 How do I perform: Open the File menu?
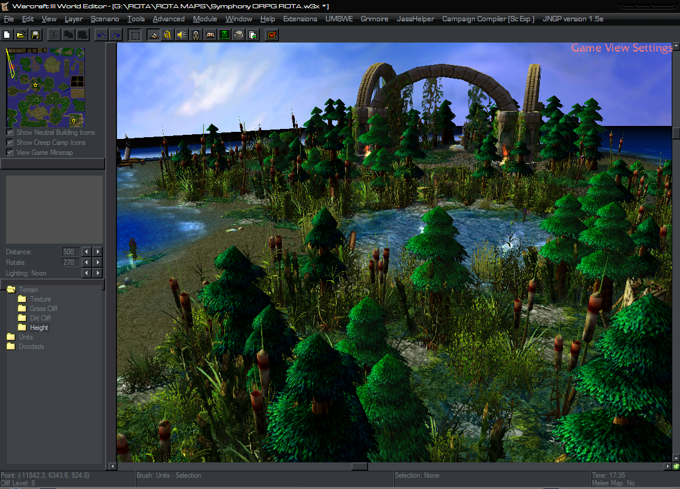(x=9, y=19)
